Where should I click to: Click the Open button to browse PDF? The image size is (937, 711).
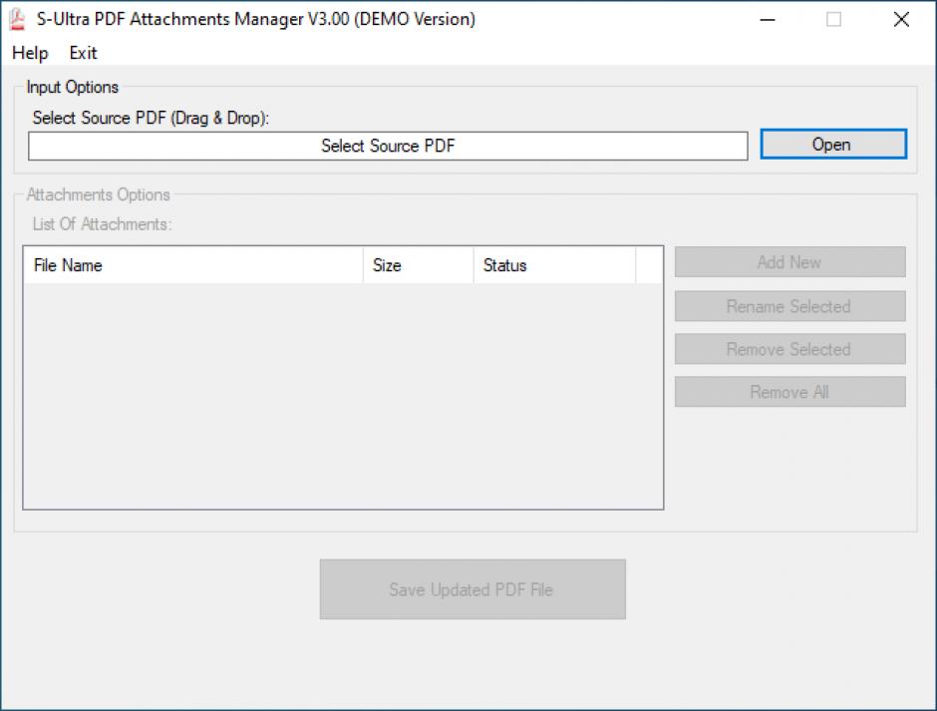[833, 145]
